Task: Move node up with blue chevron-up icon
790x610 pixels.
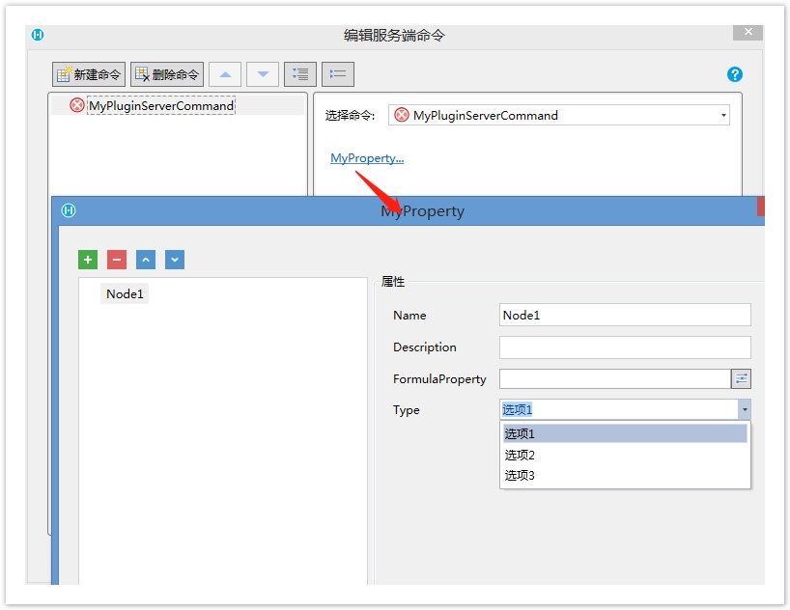Action: (x=146, y=260)
